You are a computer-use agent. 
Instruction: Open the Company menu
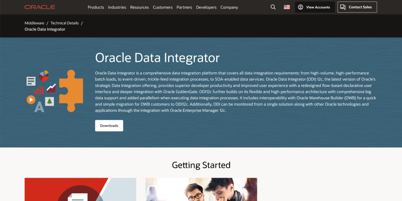click(229, 7)
